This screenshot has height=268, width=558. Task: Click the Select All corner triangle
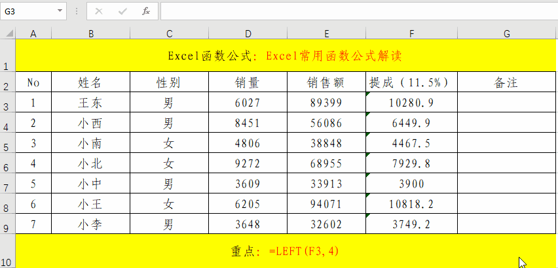[x=10, y=34]
